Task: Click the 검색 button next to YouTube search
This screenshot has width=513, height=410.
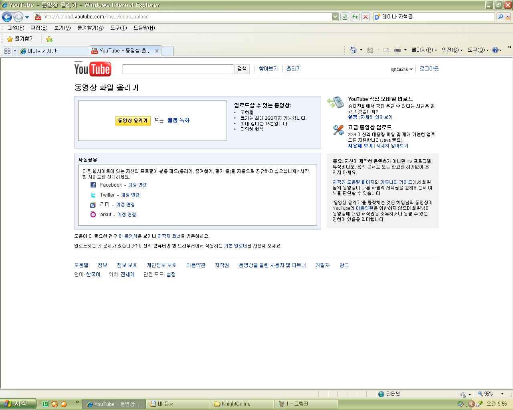Action: (242, 69)
